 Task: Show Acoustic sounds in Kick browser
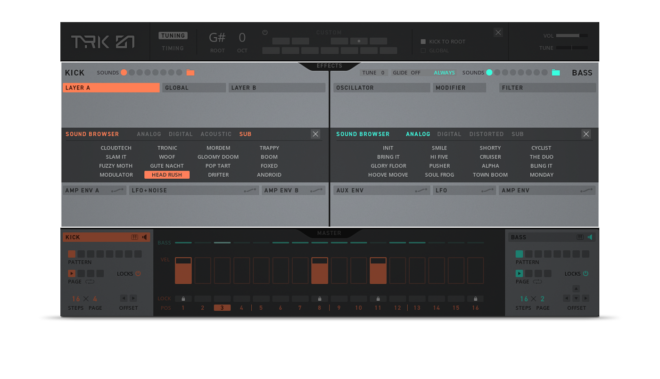point(216,134)
